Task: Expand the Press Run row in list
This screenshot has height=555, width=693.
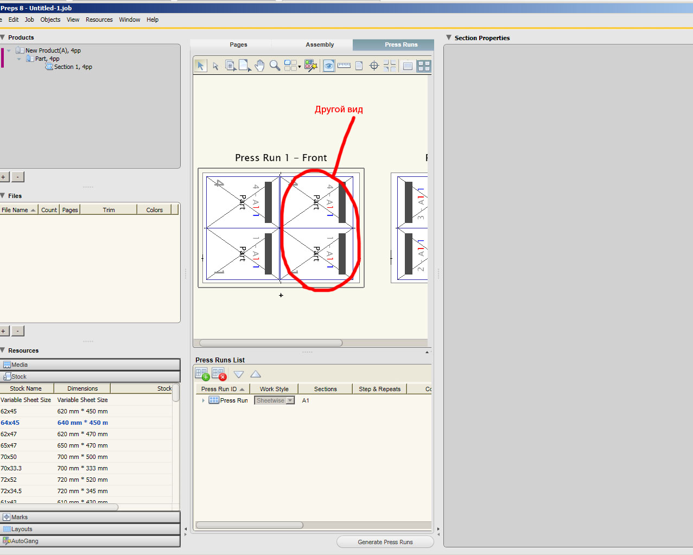Action: pyautogui.click(x=204, y=400)
